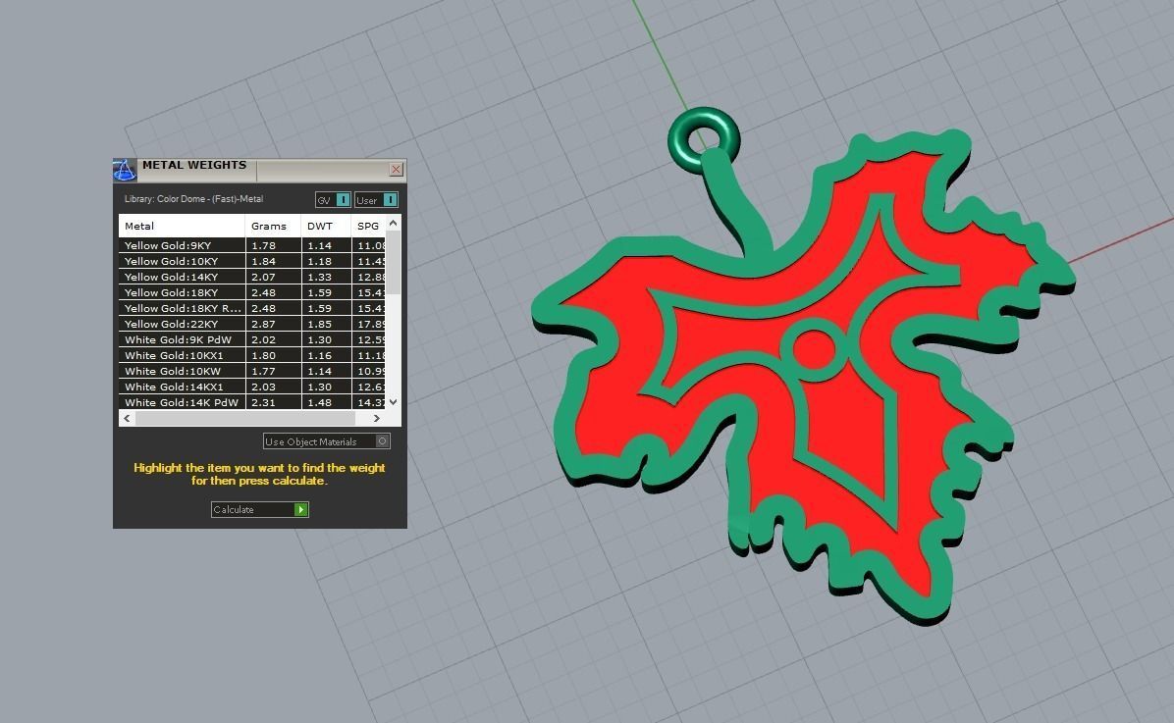Click the vertical scrollbar up arrow
Image resolution: width=1174 pixels, height=723 pixels.
tap(393, 223)
